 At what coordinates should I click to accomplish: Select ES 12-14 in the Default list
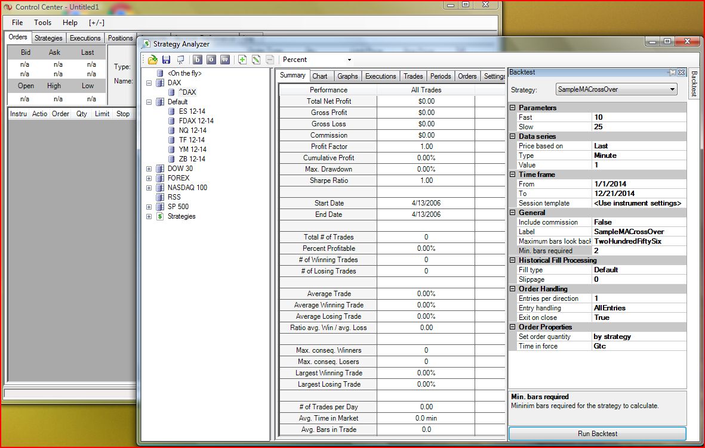point(192,111)
